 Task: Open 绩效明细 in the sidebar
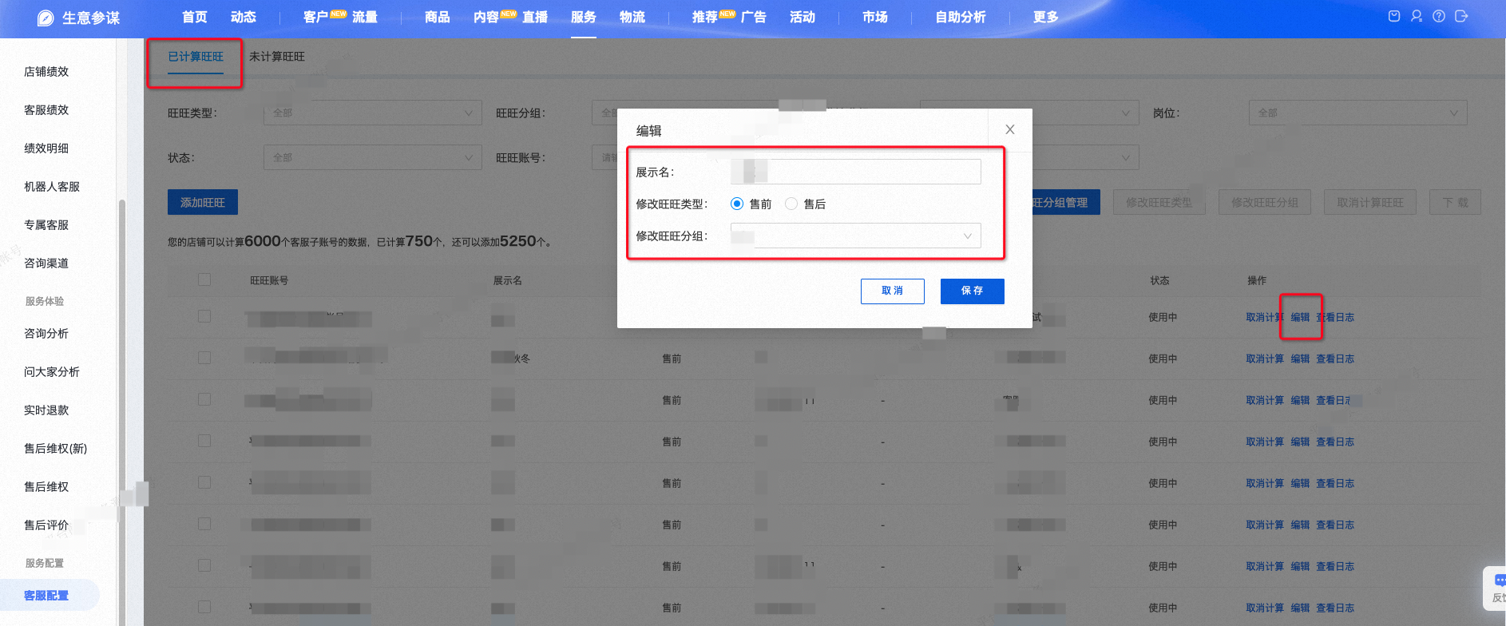pos(46,148)
